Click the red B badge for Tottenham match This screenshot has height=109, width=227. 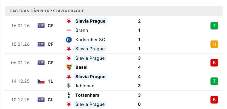[x=214, y=100]
